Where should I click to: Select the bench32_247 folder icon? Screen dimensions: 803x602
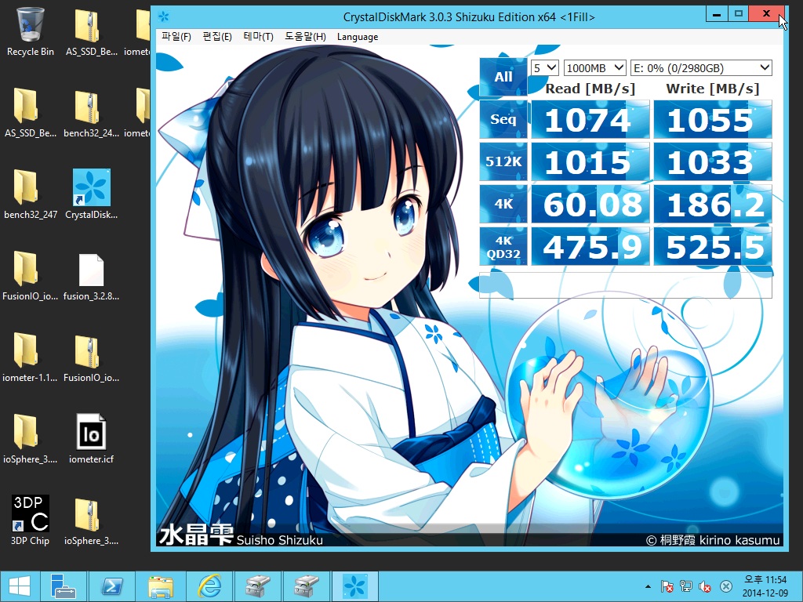30,194
